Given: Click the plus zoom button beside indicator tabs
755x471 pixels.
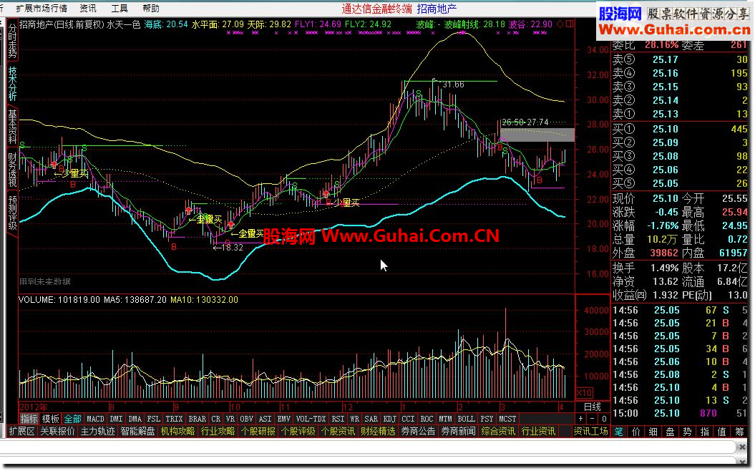Looking at the screenshot, I should pyautogui.click(x=580, y=419).
